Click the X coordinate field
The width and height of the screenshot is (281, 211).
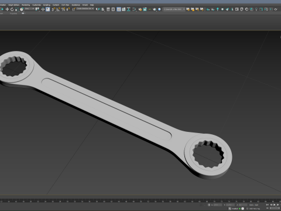pyautogui.click(x=218, y=205)
